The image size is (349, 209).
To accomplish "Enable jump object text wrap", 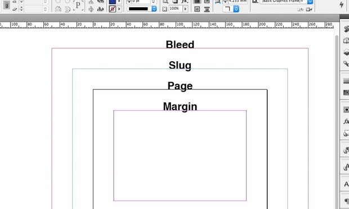I will pyautogui.click(x=207, y=9).
